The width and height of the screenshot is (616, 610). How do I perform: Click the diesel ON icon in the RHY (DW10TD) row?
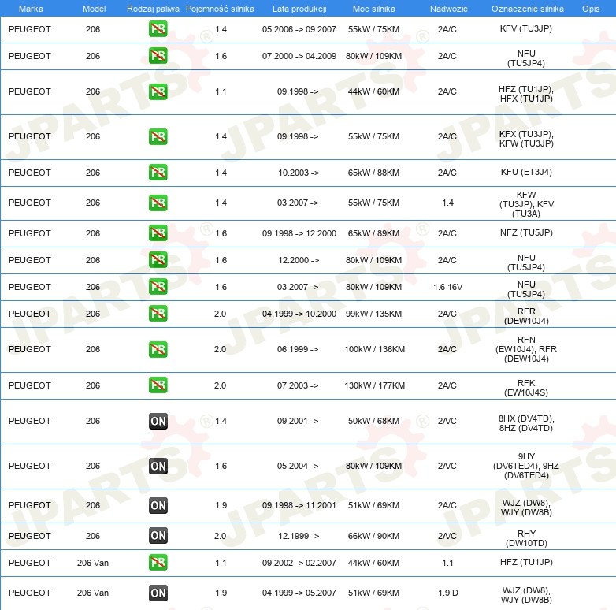pos(158,536)
